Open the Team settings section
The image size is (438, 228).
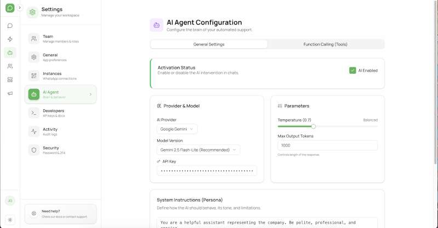61,38
